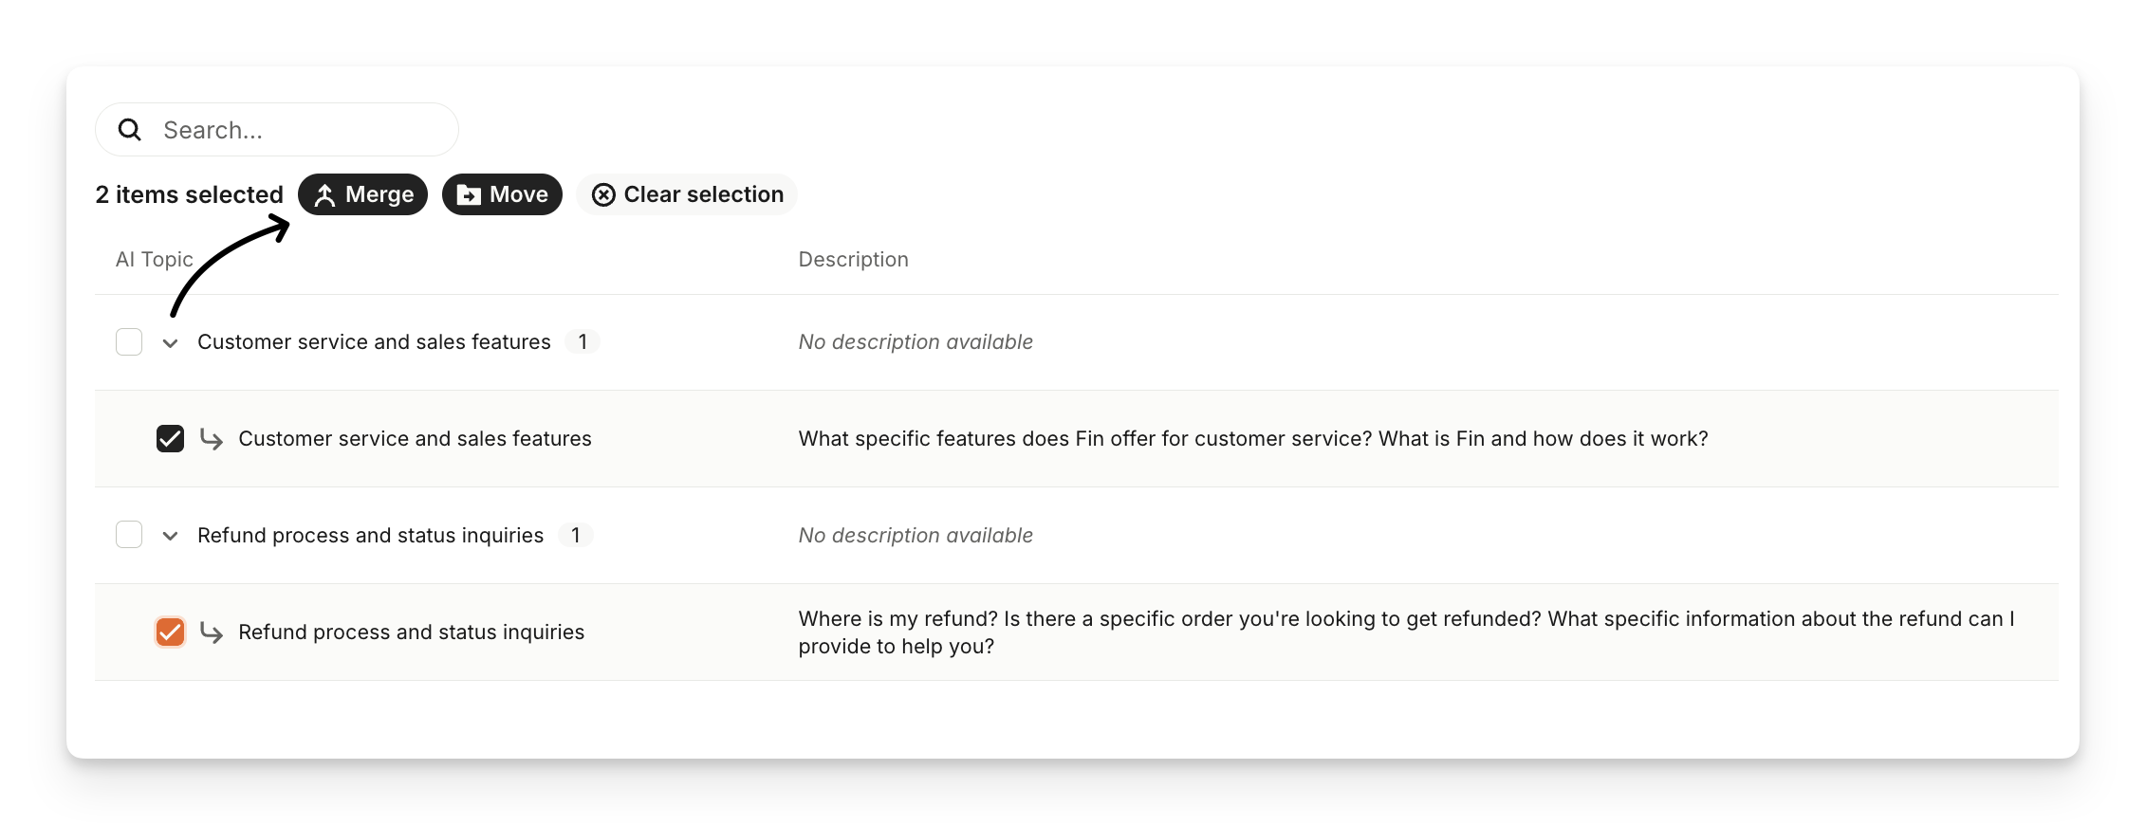Click the AI Topic column header
Image resolution: width=2146 pixels, height=825 pixels.
154,259
